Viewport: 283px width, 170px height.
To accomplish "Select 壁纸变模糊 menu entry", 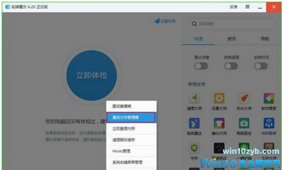I will click(132, 106).
